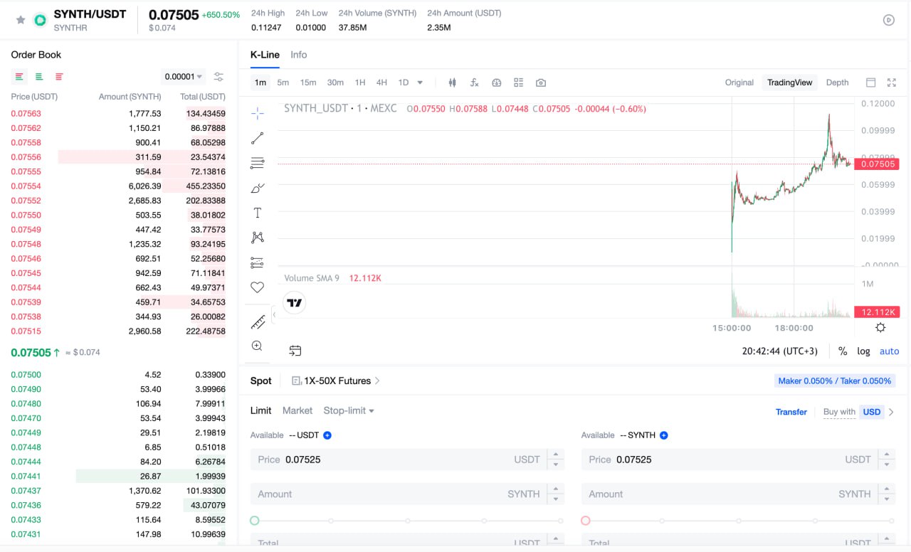Open the go-to-date calendar icon
Viewport: 911px width, 552px height.
click(295, 351)
